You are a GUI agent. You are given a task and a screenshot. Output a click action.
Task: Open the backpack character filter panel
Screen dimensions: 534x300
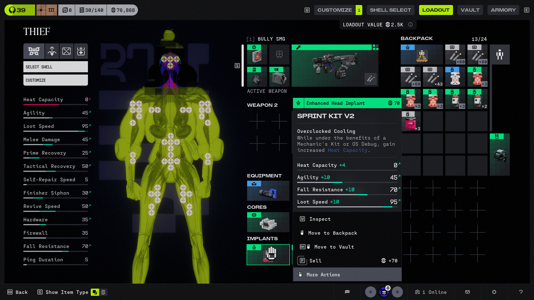[499, 54]
